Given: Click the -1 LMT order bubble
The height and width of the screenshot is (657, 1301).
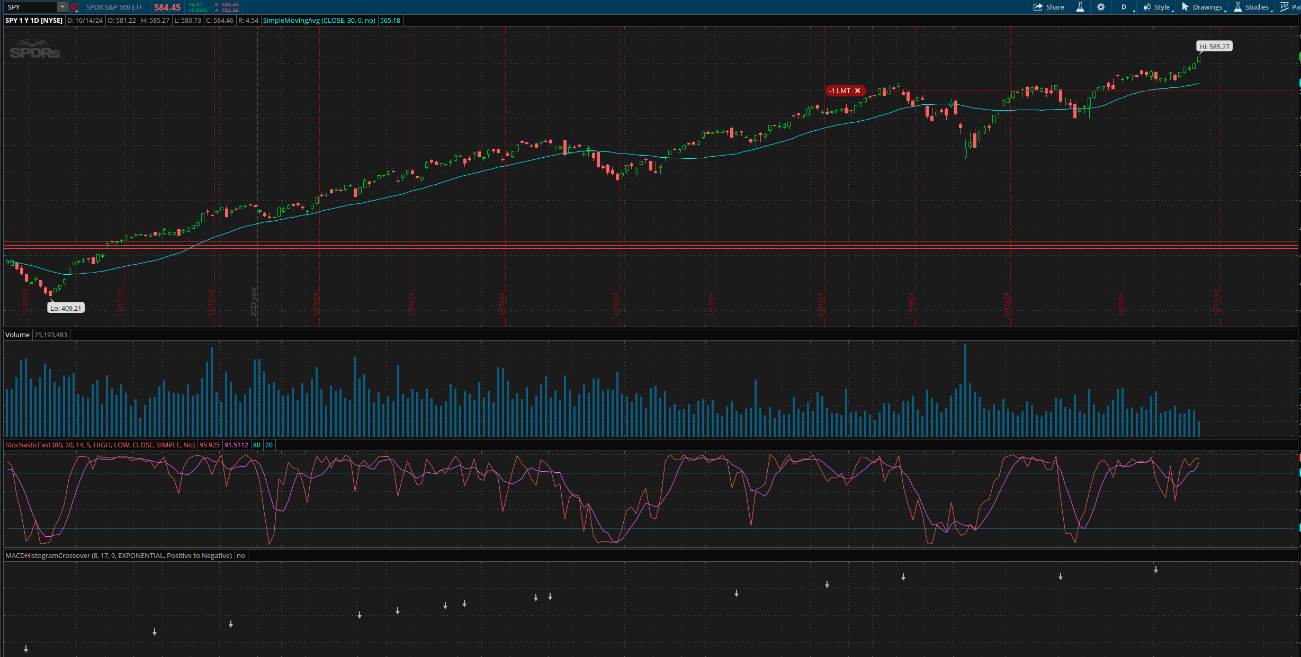Looking at the screenshot, I should pos(840,91).
